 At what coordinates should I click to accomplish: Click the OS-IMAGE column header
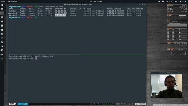[88, 9]
